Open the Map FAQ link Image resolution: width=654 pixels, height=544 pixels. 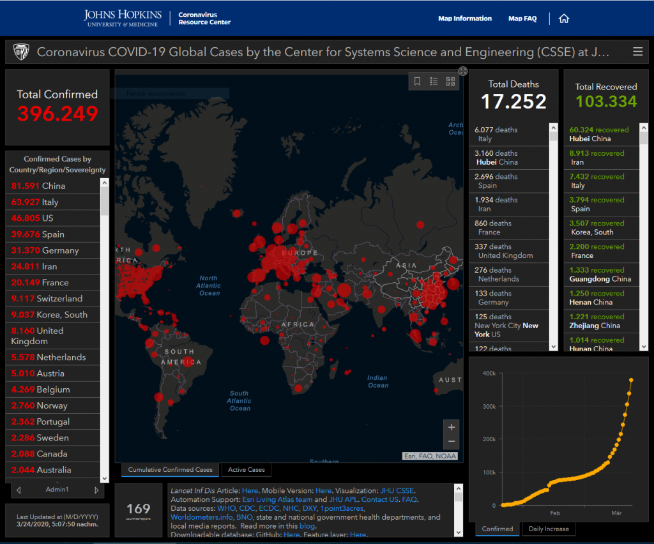[522, 19]
